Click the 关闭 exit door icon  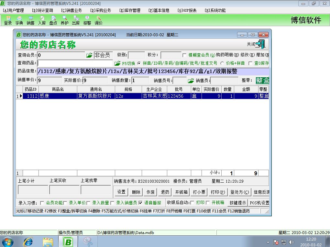[x=260, y=44]
